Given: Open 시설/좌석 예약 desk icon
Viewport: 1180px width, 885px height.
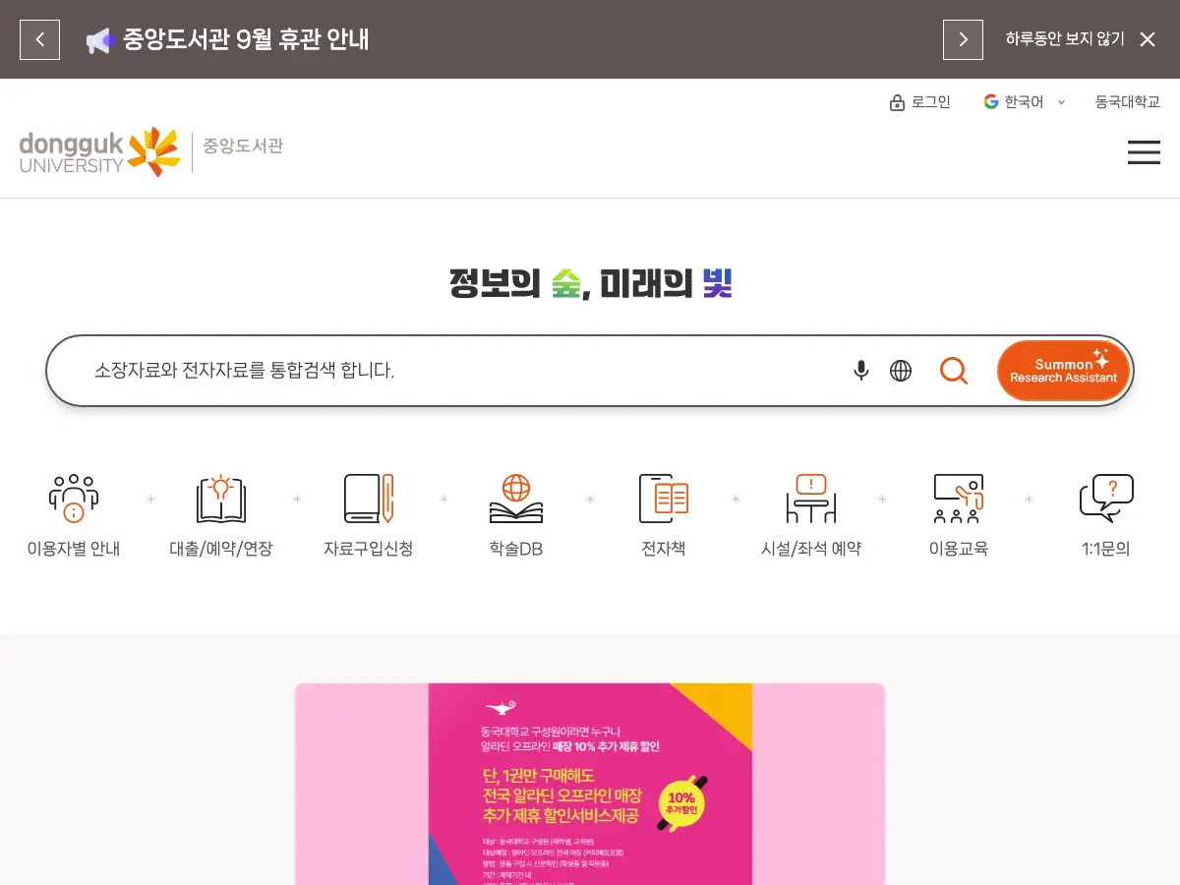Looking at the screenshot, I should [x=811, y=498].
